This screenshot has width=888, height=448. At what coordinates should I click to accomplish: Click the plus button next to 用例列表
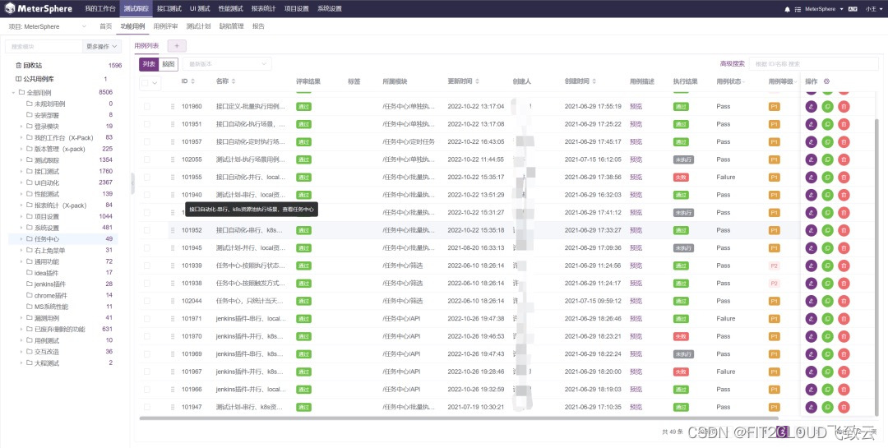click(x=177, y=46)
